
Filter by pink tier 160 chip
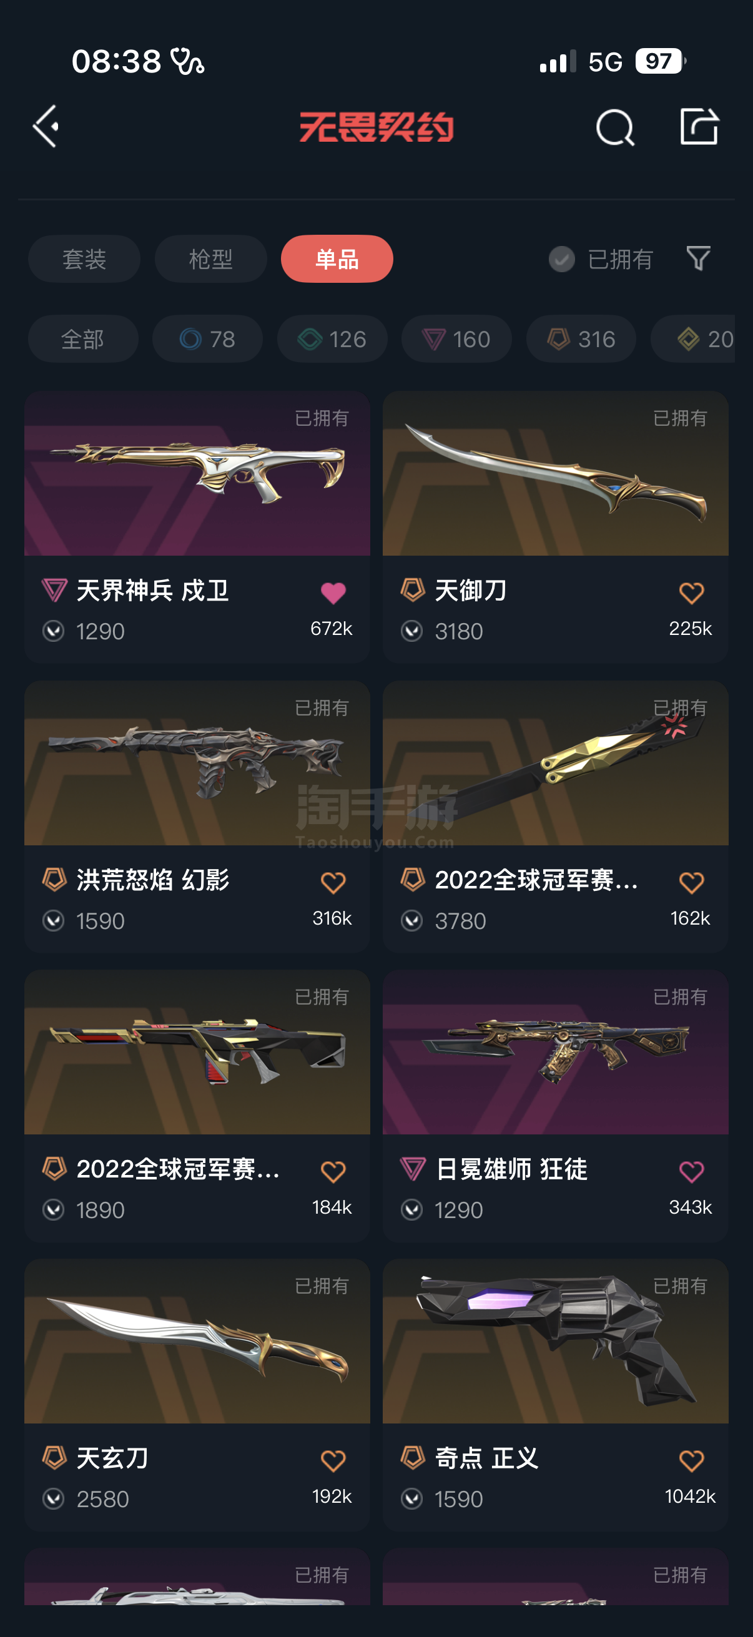coord(457,339)
